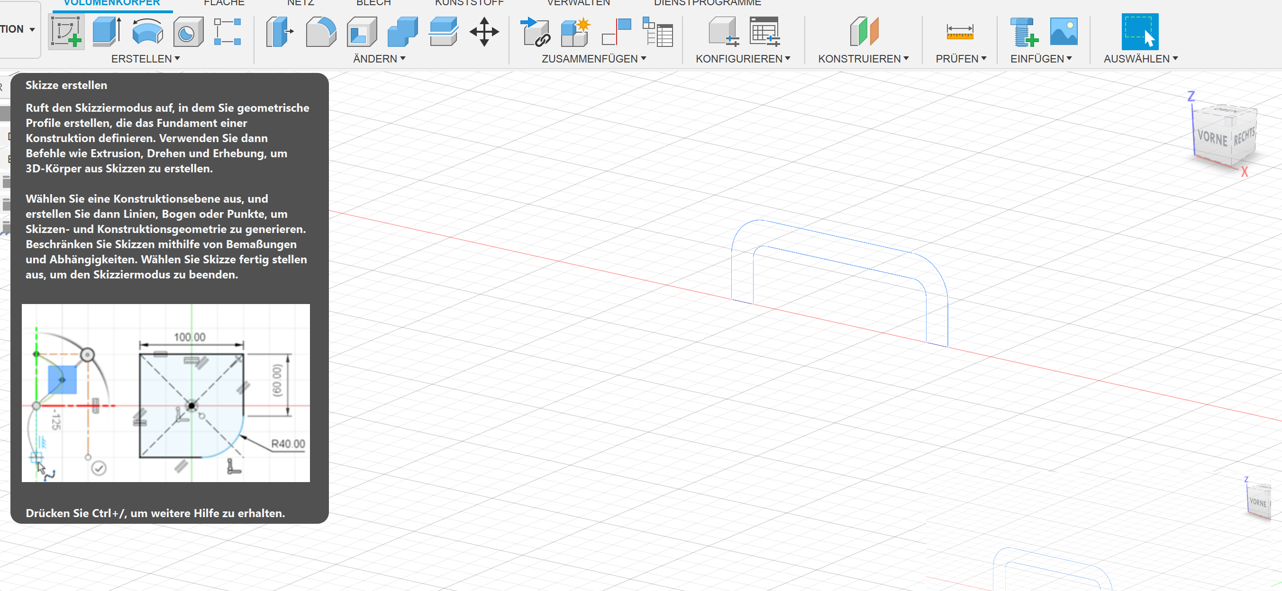Click the VORNE face of the ViewCube
Viewport: 1282px width, 591px height.
coord(1212,137)
